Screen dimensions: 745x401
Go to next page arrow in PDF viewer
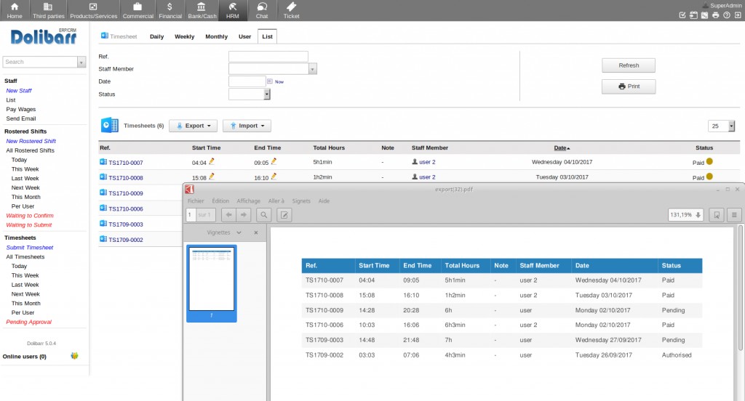[245, 214]
